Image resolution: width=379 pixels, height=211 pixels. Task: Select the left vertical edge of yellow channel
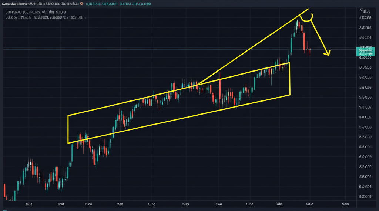pos(68,129)
